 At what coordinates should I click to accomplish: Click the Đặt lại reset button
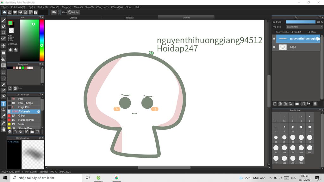click(x=74, y=12)
